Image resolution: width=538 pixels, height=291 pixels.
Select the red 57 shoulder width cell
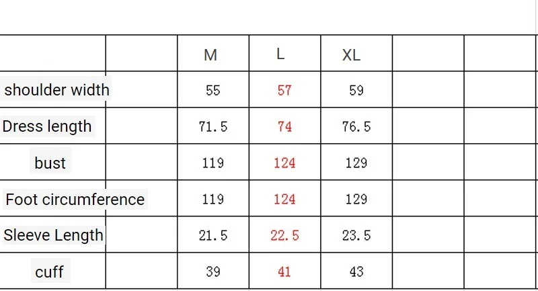pyautogui.click(x=284, y=91)
